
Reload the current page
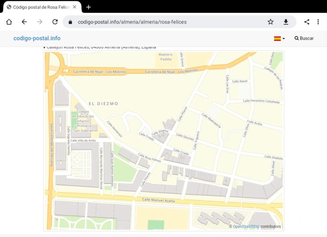tap(55, 22)
